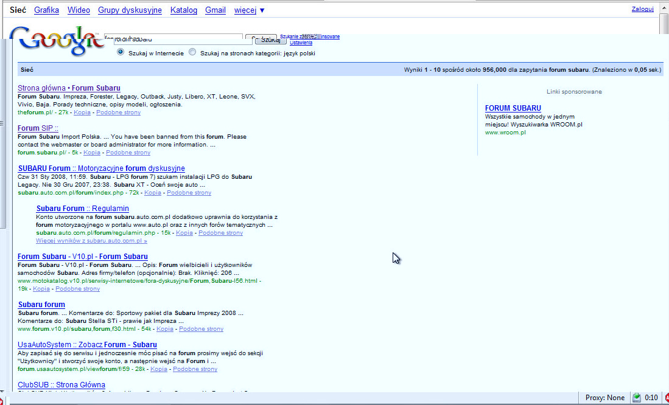This screenshot has width=669, height=405.
Task: Click the Adblock icon in status bar
Action: point(666,398)
